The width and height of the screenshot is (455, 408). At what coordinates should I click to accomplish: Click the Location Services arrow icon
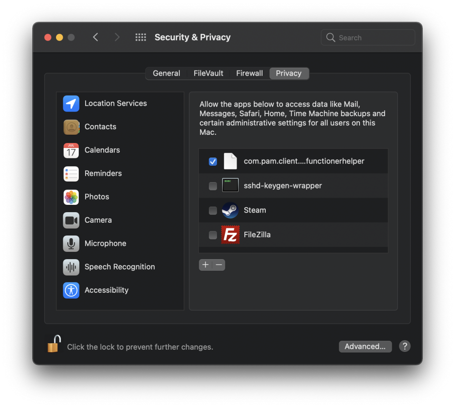(x=71, y=103)
